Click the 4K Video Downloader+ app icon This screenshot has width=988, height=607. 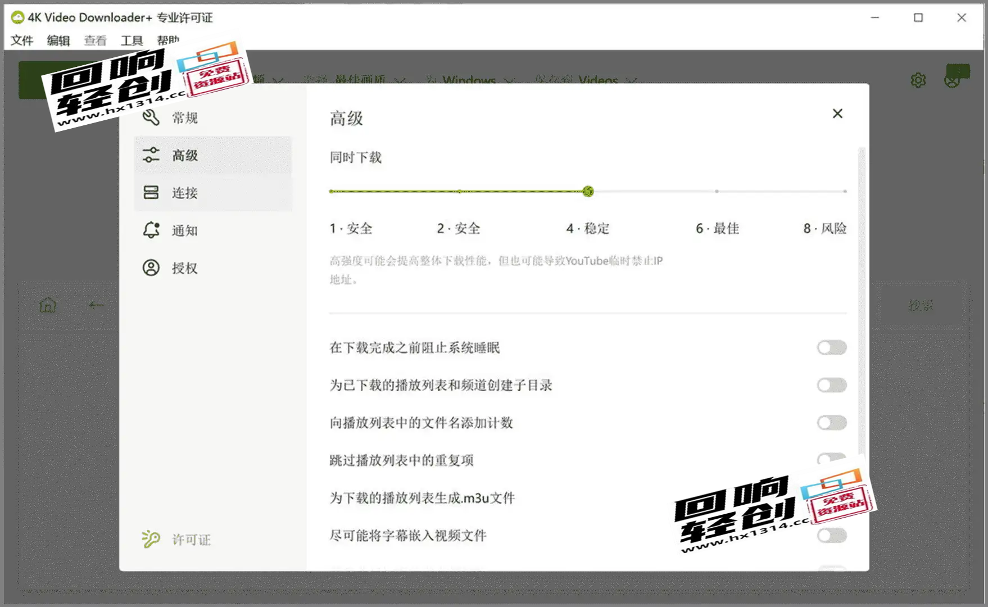[17, 17]
